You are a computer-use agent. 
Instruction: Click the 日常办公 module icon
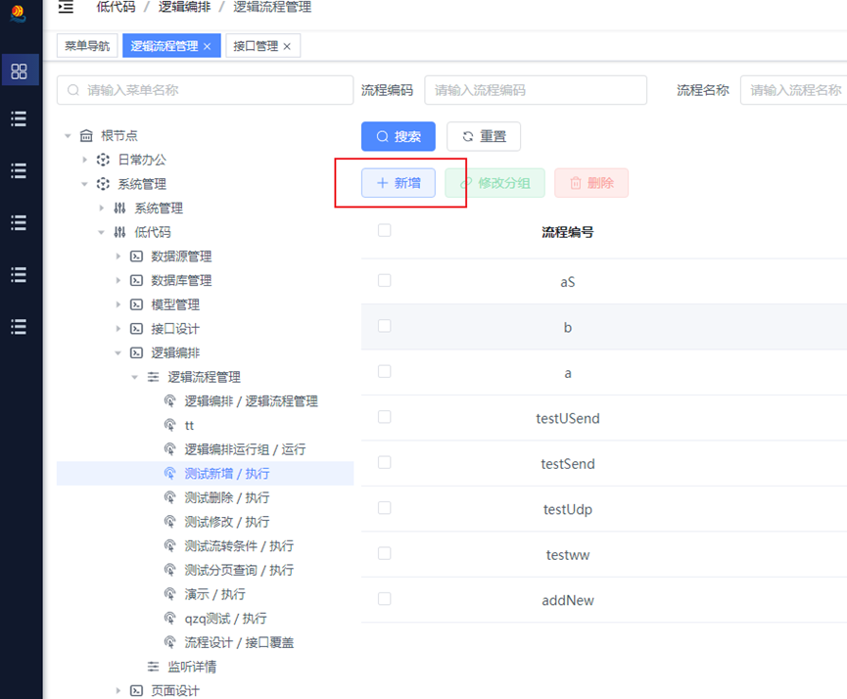(x=103, y=160)
